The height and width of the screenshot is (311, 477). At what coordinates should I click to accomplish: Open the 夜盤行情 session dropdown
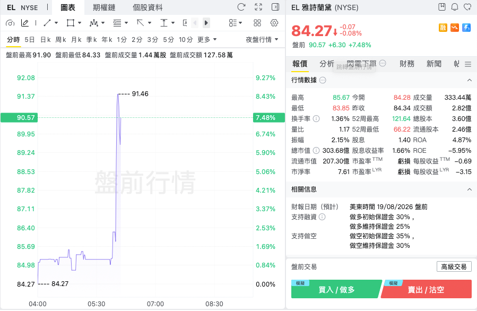point(262,40)
